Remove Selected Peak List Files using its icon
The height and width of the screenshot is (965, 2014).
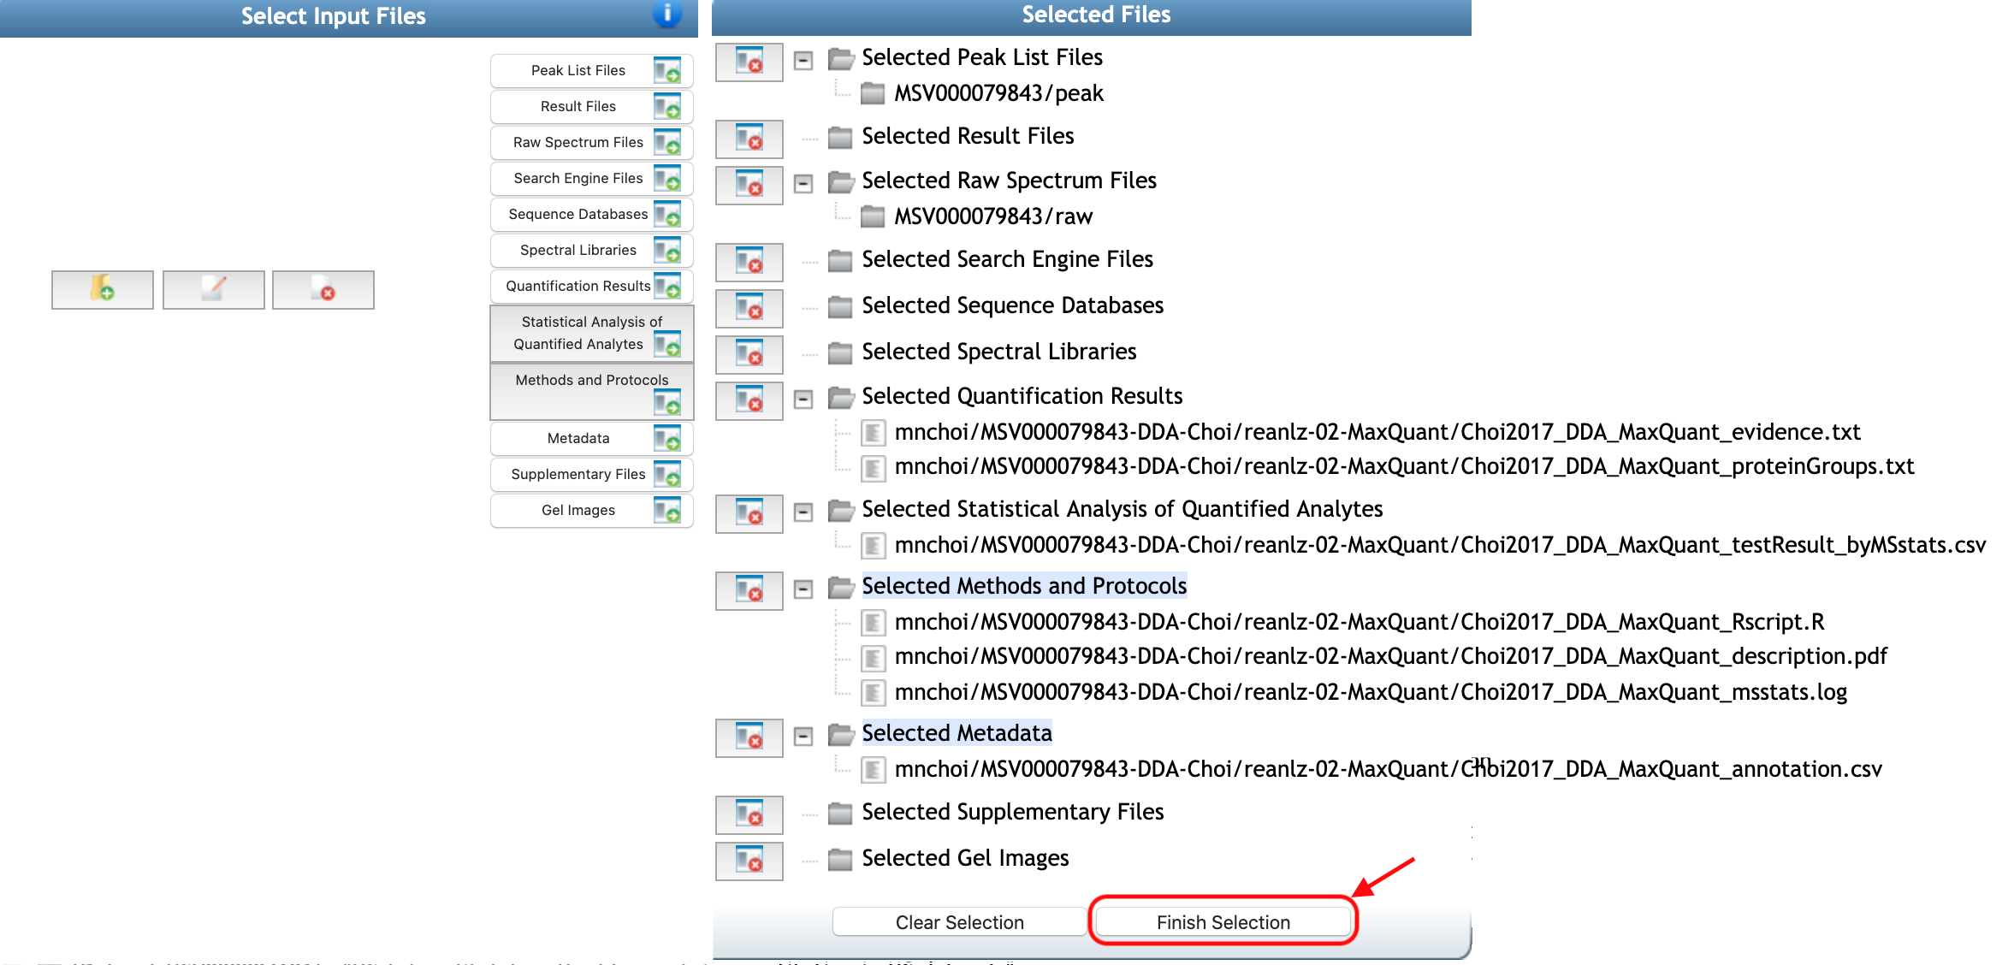749,62
